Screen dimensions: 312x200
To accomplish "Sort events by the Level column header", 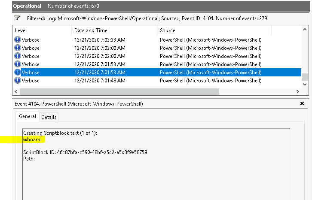I will pos(42,30).
